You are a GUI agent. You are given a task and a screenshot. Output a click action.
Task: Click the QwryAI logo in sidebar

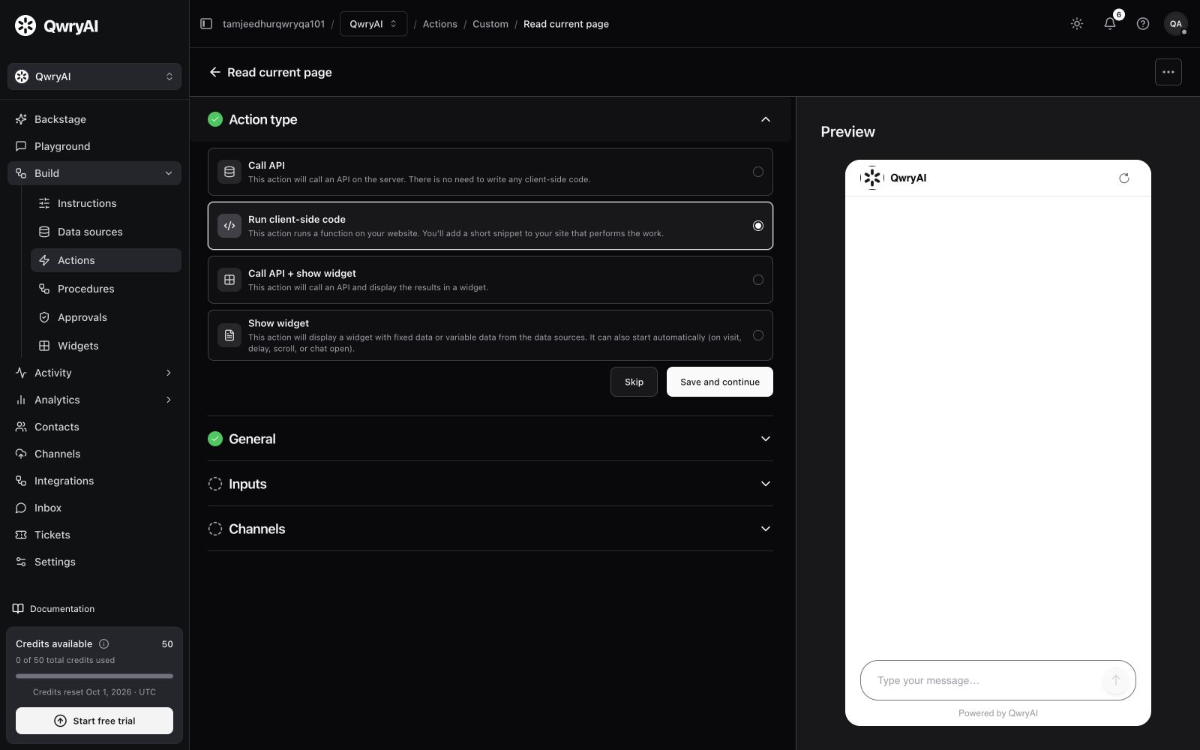[56, 26]
